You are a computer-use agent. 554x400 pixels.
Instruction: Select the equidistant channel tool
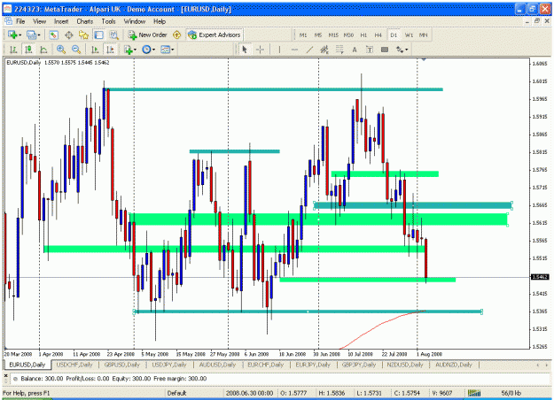pyautogui.click(x=324, y=50)
